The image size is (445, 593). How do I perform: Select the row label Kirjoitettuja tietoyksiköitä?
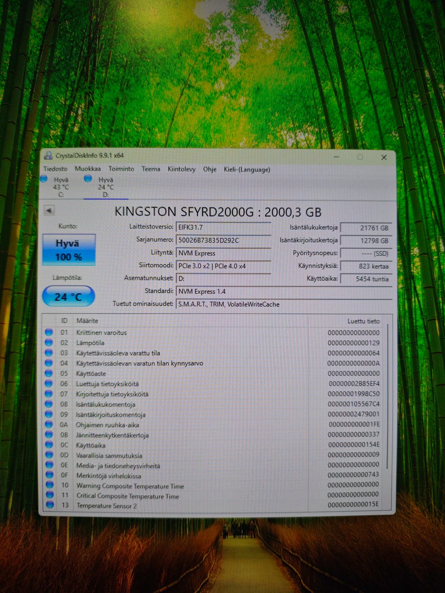[x=112, y=394]
